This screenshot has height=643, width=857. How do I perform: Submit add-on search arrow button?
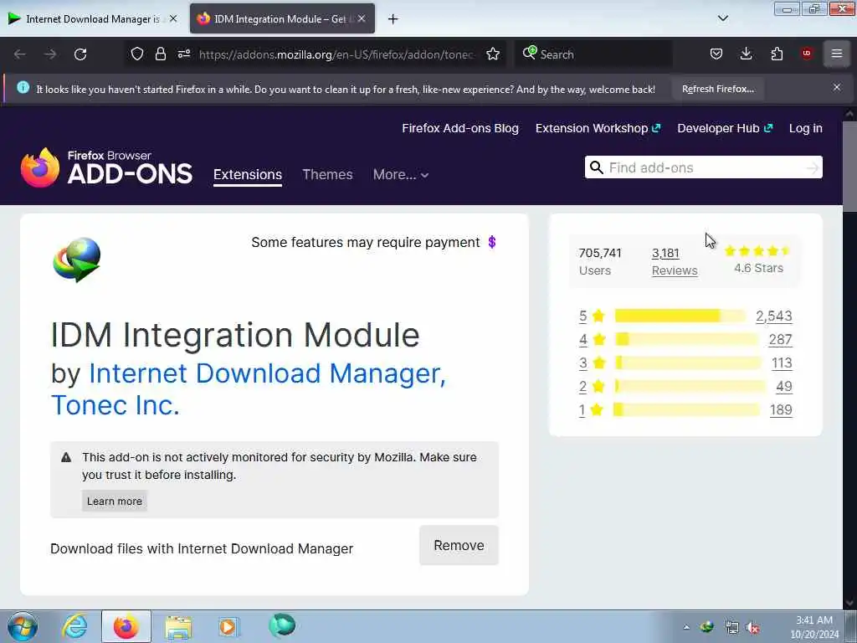point(813,167)
